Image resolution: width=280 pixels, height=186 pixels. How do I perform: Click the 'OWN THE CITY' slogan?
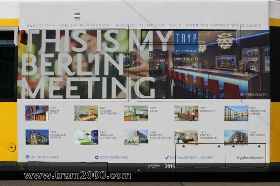186,59
